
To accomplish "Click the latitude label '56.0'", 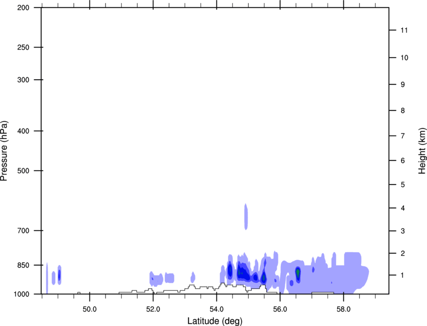I will tap(280, 309).
